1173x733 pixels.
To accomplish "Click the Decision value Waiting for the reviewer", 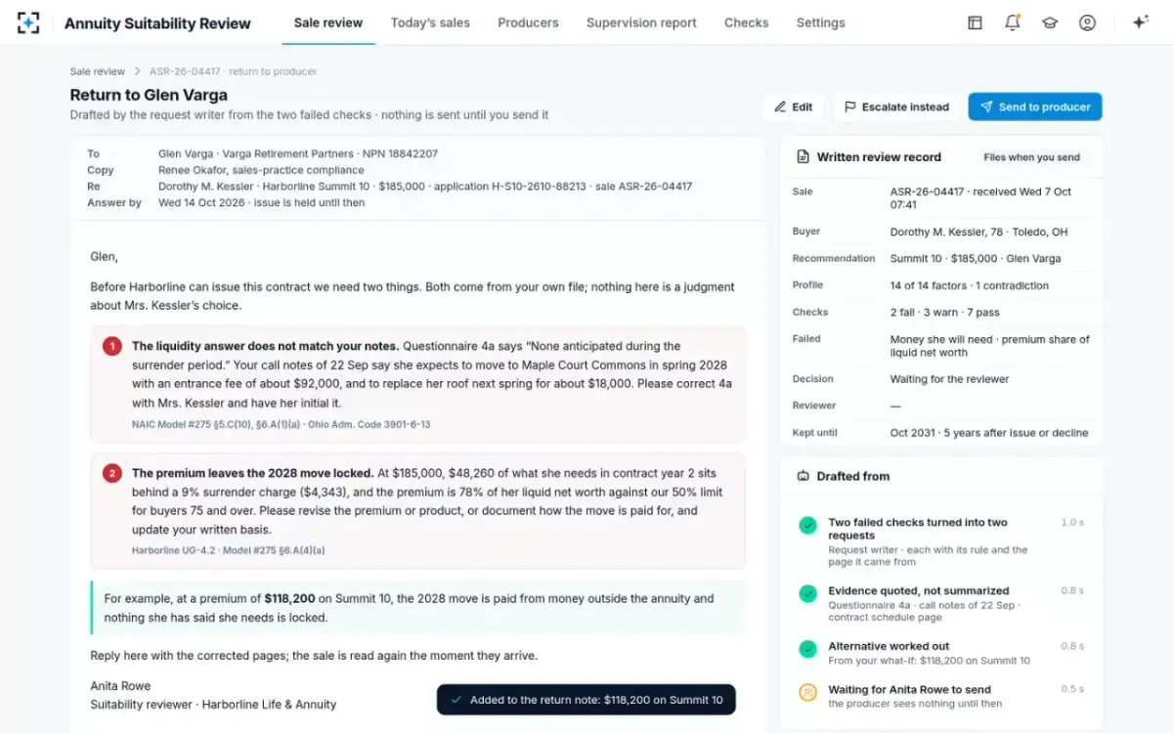I will coord(949,379).
